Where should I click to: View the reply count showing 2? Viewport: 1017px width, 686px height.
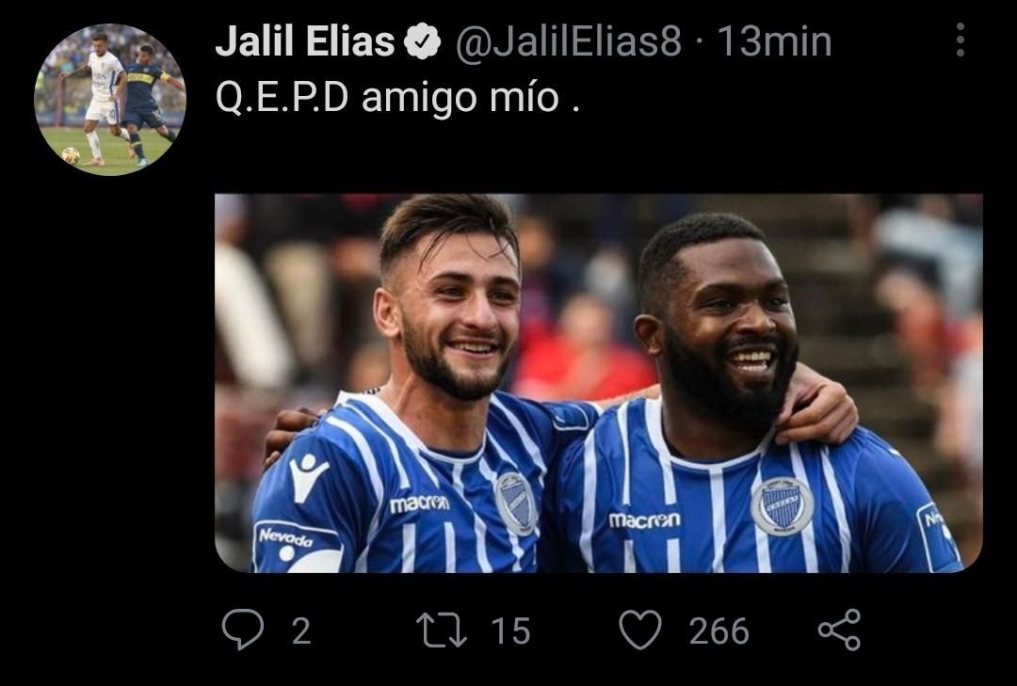(x=301, y=630)
